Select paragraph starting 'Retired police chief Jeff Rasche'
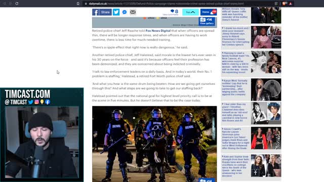This screenshot has height=182, width=324. point(153,35)
